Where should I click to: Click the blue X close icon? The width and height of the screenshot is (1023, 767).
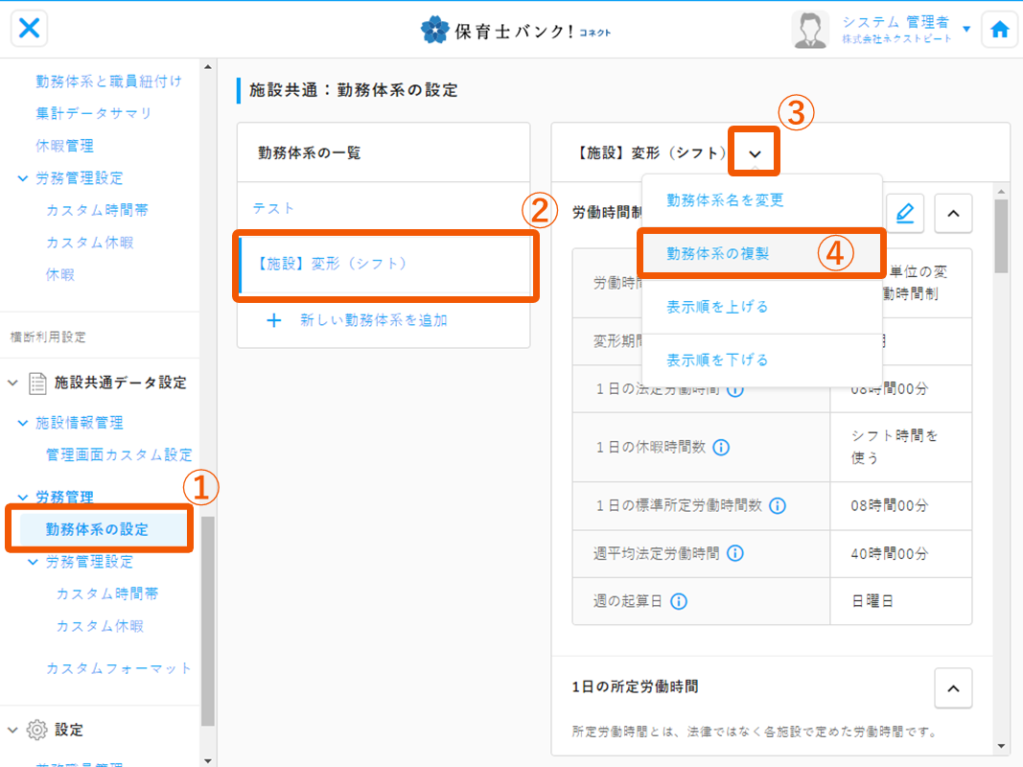click(30, 29)
